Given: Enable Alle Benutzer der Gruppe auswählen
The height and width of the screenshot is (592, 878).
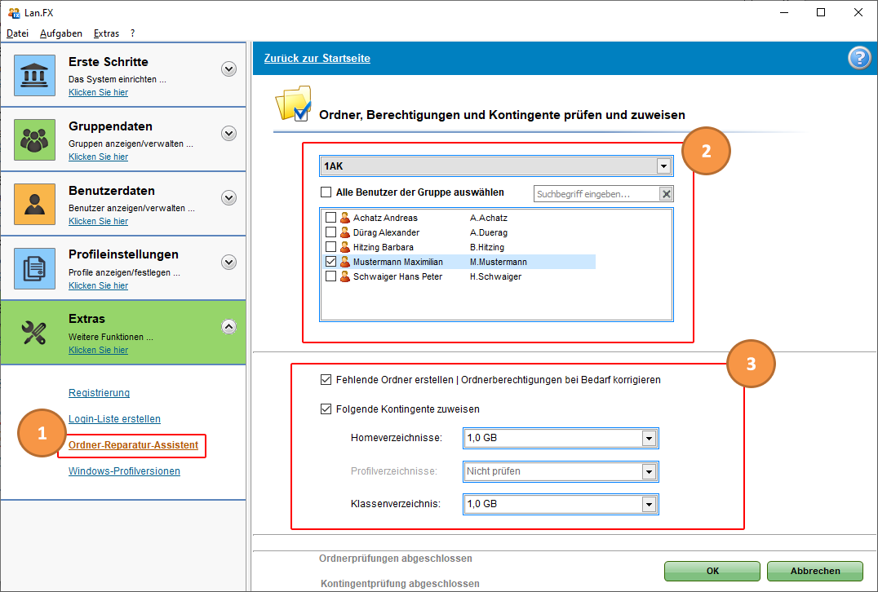Looking at the screenshot, I should [326, 192].
